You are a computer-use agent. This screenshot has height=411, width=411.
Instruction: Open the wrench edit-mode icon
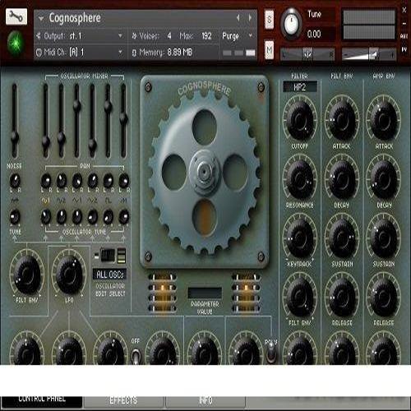16,16
